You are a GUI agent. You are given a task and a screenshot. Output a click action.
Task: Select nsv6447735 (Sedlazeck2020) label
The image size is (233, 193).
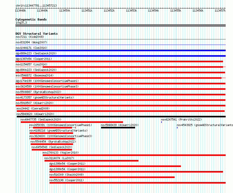coord(41,119)
